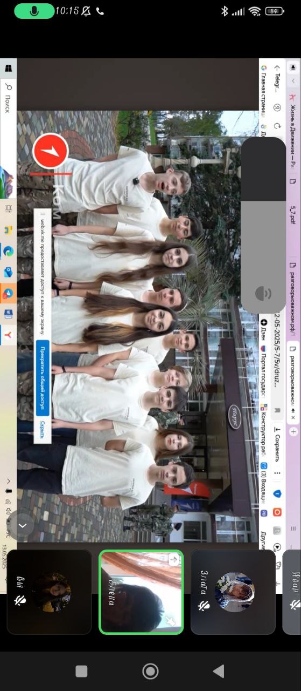Open participant tile labeled Елена

(141, 592)
